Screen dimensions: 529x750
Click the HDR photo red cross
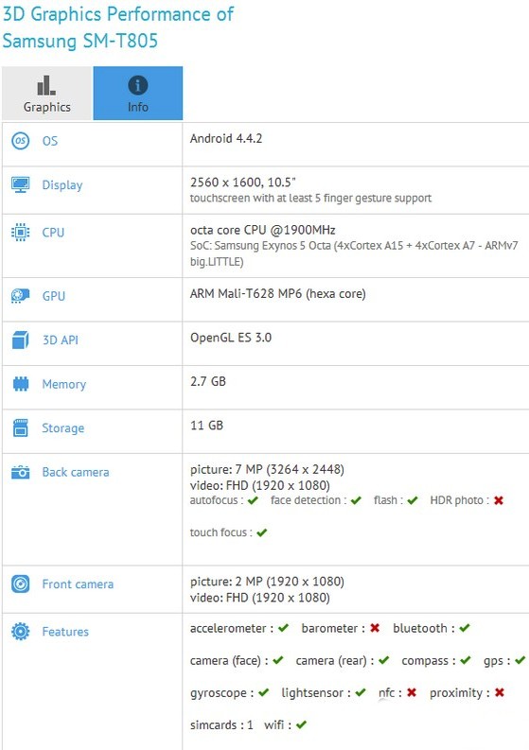pos(499,500)
